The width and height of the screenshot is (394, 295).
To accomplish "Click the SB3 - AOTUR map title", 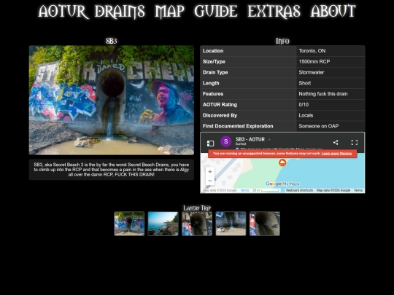I will (x=250, y=139).
